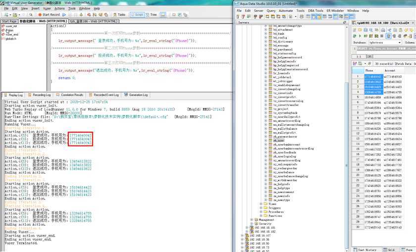Click the Account column header in results grid

click(x=394, y=71)
